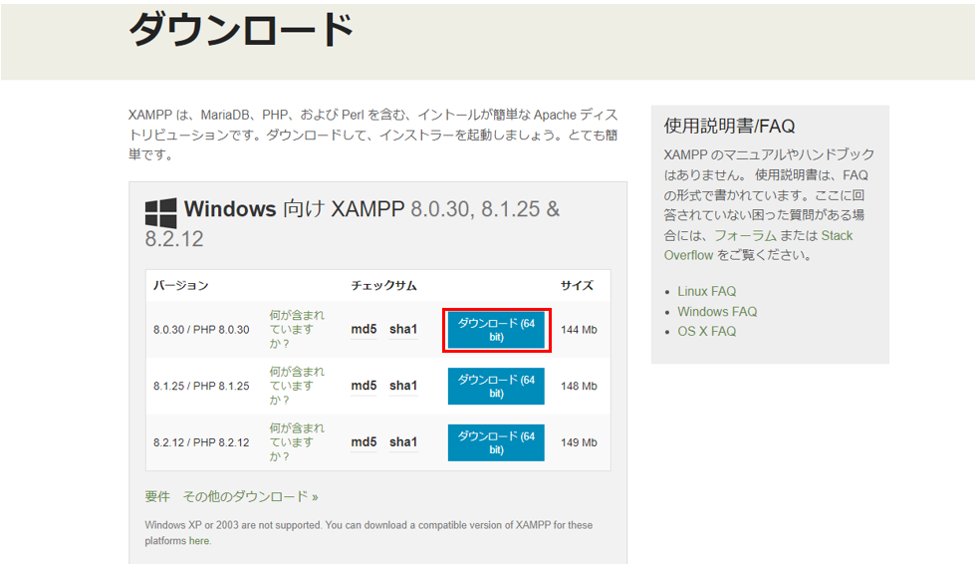Open 何が含まれていますか for version 8.2.12

tap(297, 441)
